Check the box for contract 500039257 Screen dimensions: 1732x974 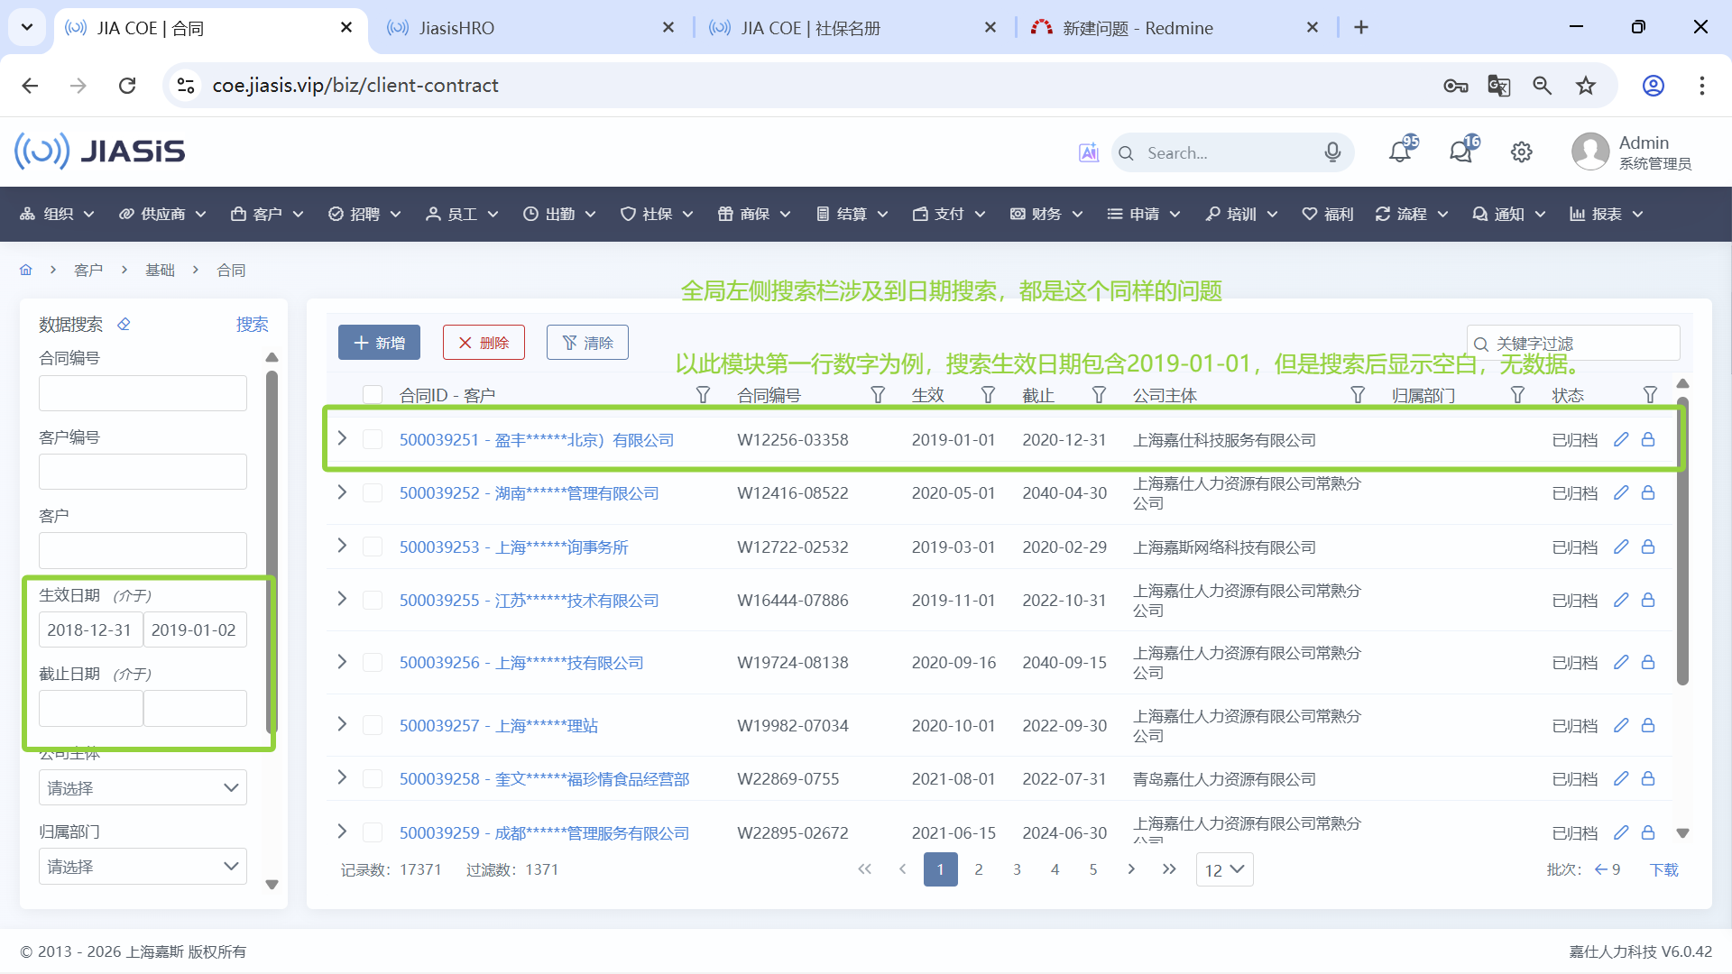pos(372,725)
